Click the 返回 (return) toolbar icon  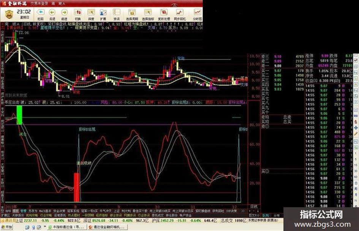(40, 14)
